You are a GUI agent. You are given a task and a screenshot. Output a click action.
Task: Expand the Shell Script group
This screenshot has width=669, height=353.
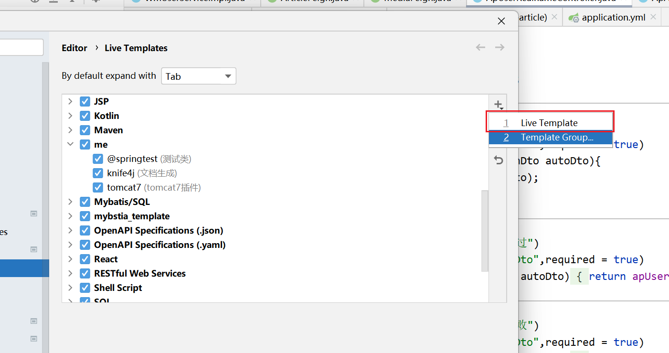[x=70, y=288]
